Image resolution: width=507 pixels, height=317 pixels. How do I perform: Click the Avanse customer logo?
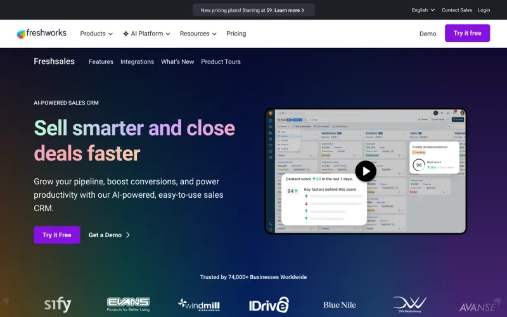click(480, 306)
